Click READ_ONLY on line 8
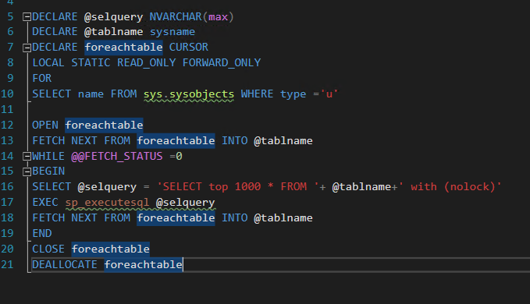This screenshot has width=530, height=304. [147, 63]
